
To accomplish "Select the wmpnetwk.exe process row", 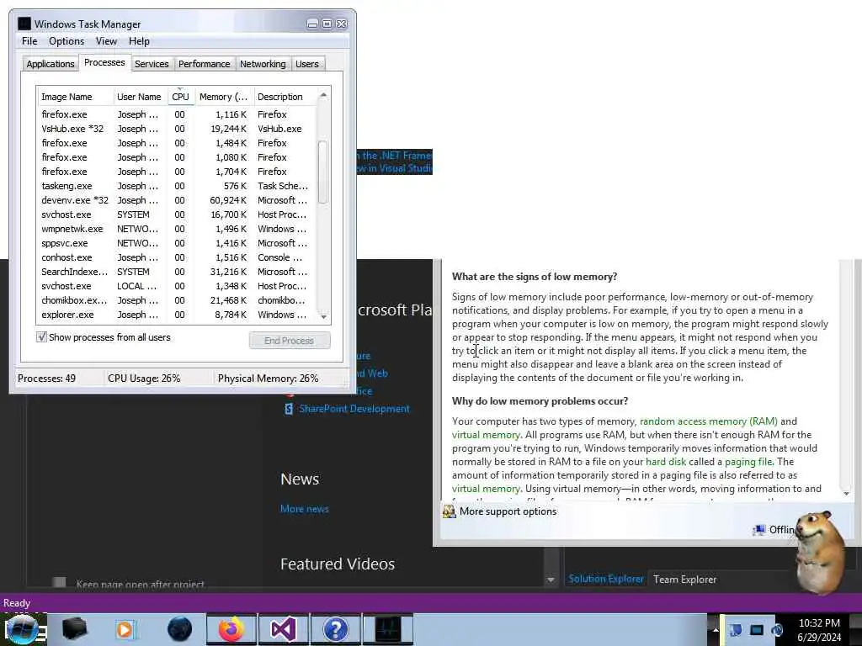I will point(176,229).
